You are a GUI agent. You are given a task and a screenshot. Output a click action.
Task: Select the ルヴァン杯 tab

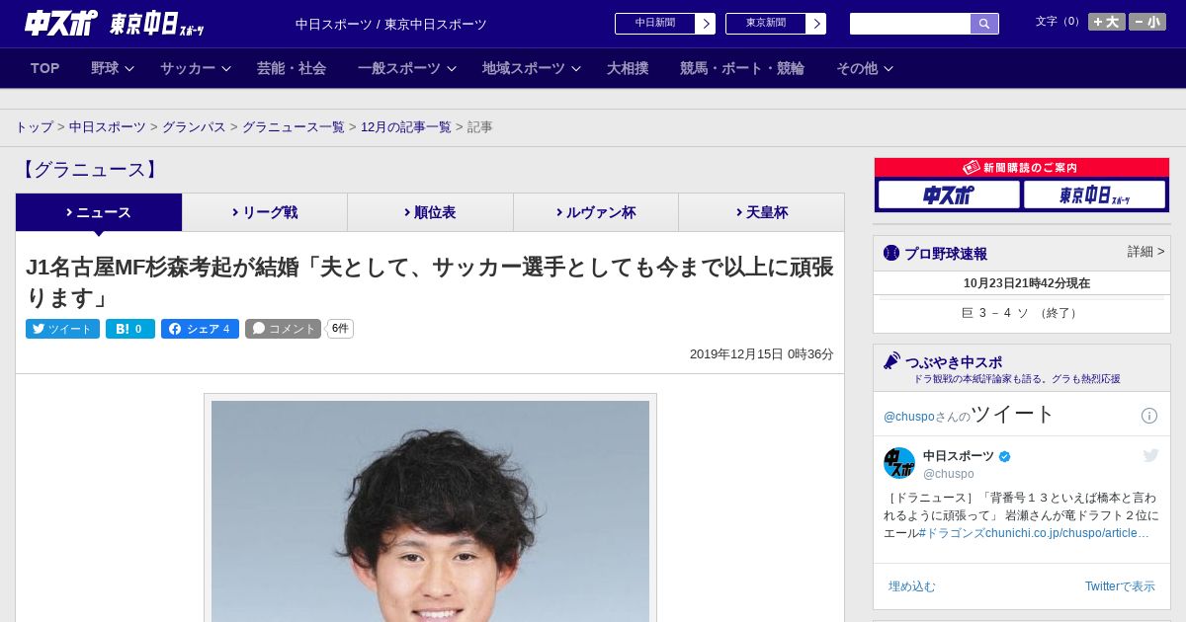[x=596, y=212]
